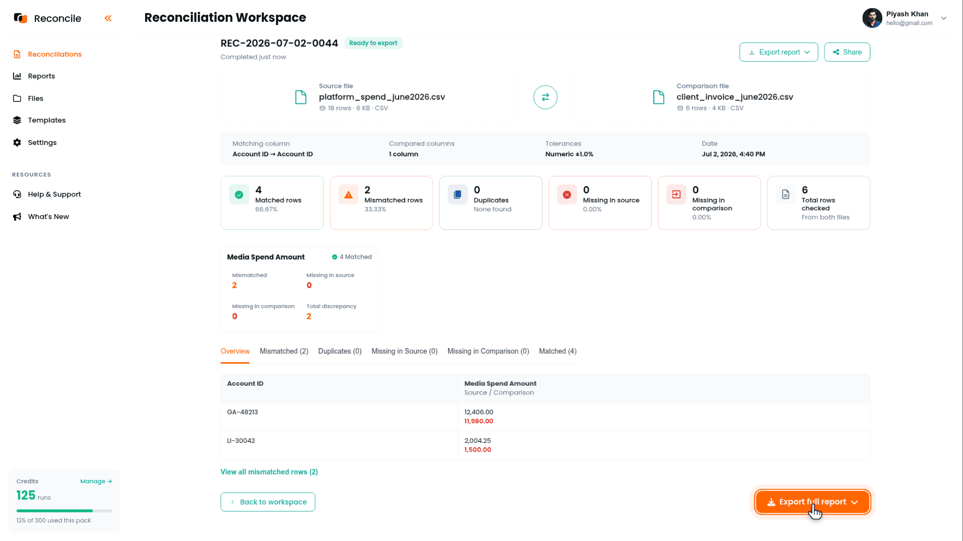Switch to the Matched (4) tab
Viewport: 963px width, 541px height.
pyautogui.click(x=558, y=351)
